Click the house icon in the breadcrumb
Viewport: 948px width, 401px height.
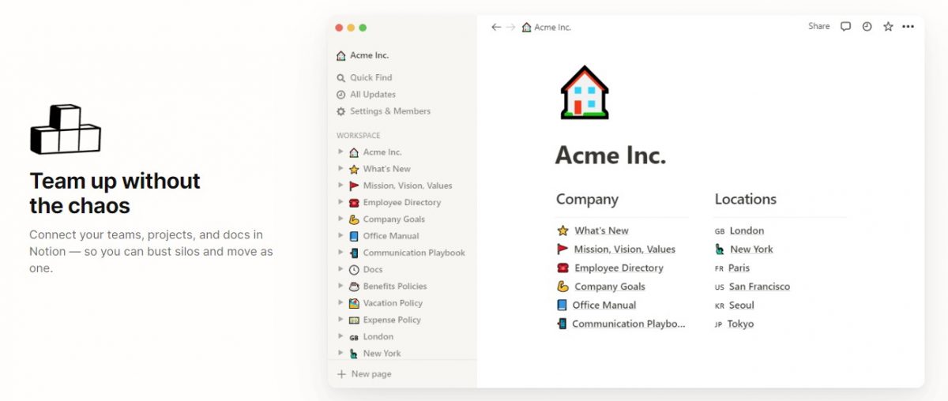pos(526,28)
